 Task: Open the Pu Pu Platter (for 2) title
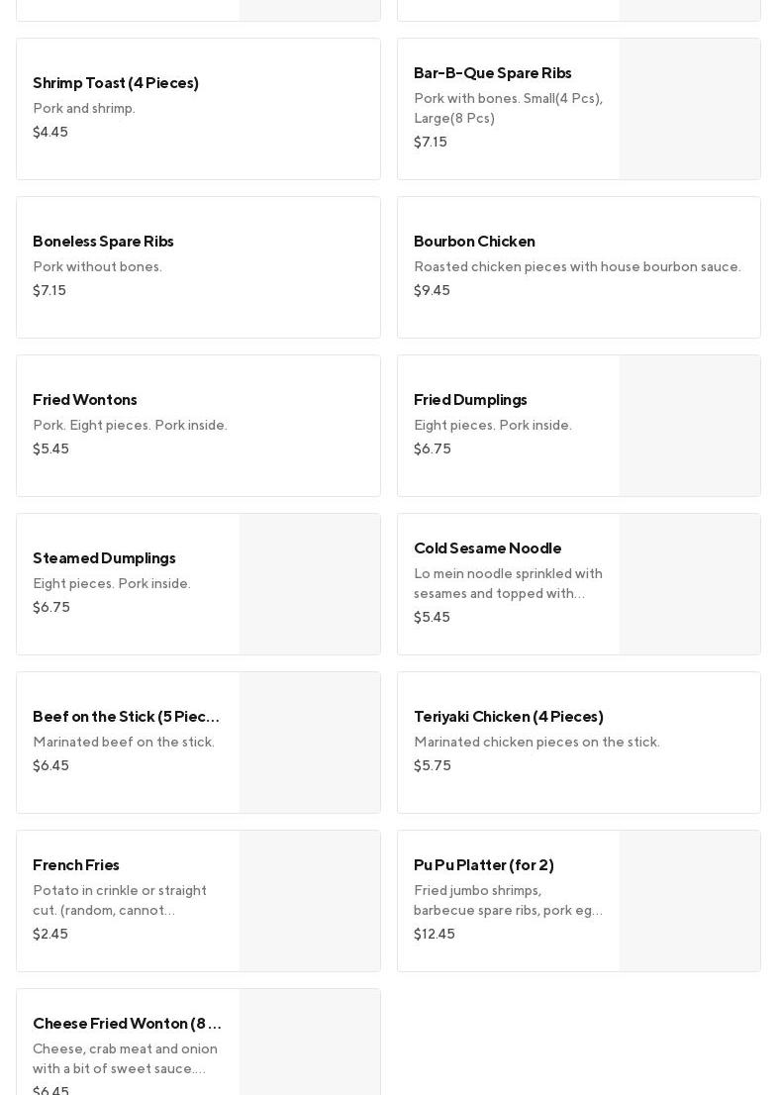pos(483,865)
